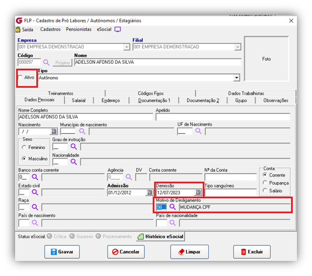The height and width of the screenshot is (276, 312).
Task: Open Admissão calendar picker
Action: [x=149, y=192]
